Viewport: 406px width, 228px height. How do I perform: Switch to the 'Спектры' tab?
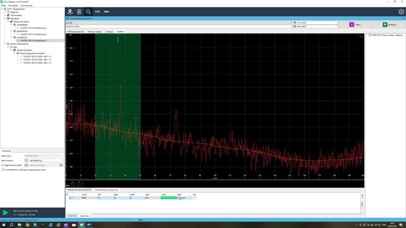(x=109, y=32)
